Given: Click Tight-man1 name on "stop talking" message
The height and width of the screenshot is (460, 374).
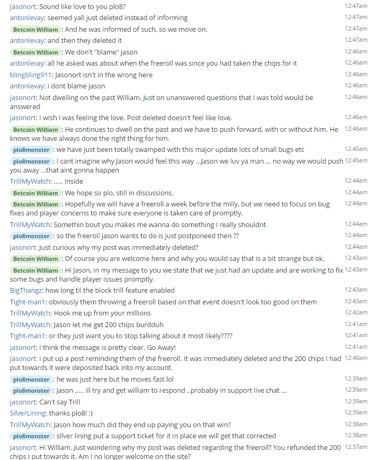Looking at the screenshot, I should 28,336.
